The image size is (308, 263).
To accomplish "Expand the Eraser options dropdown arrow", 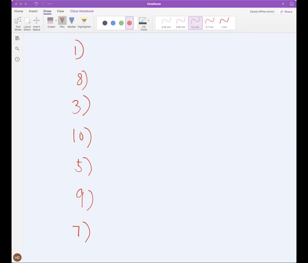I will 56,21.
